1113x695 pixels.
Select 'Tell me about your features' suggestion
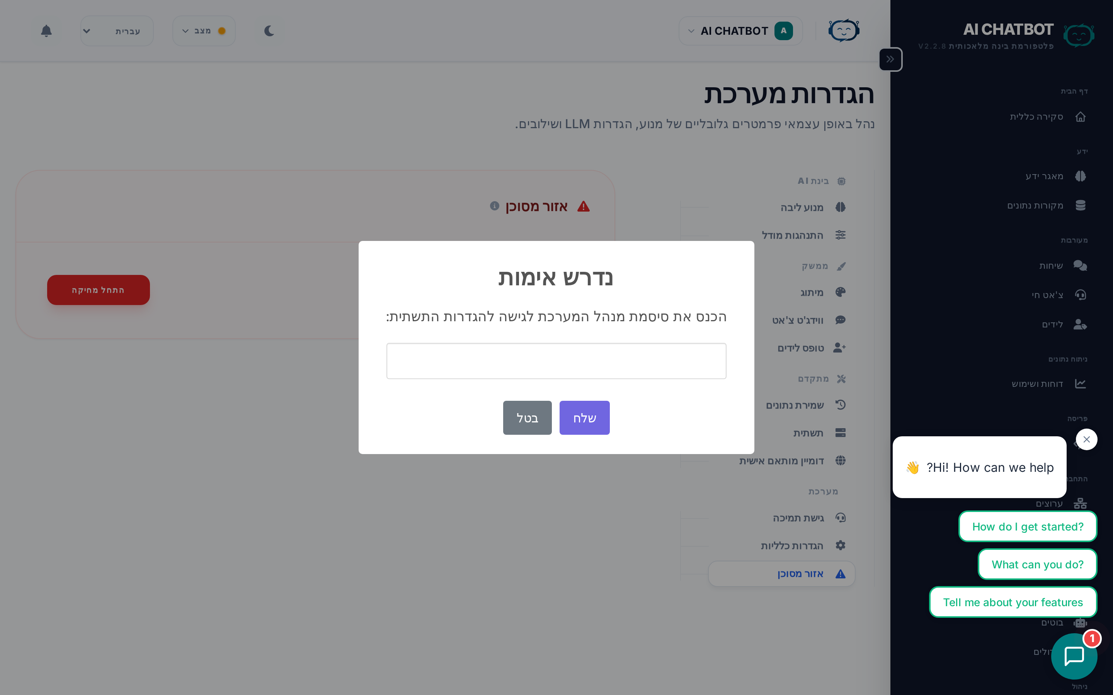[x=1013, y=602]
